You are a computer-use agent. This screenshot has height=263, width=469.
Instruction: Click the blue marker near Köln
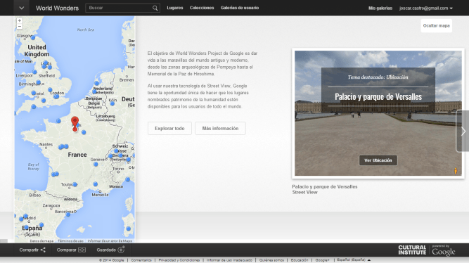pyautogui.click(x=113, y=103)
